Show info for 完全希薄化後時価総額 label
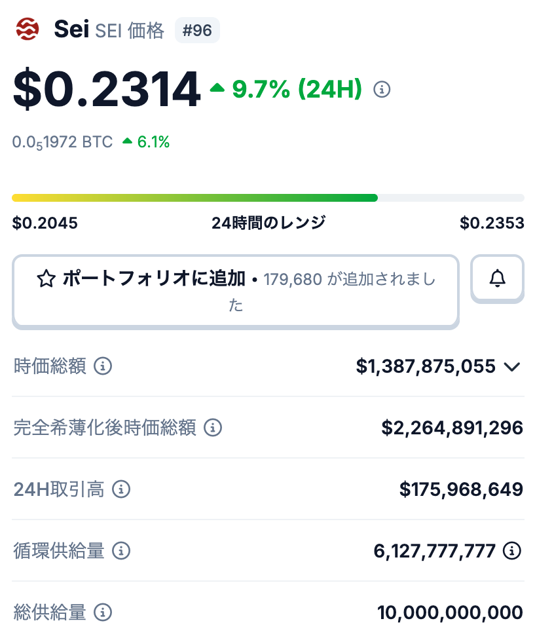554x642 pixels. coord(212,428)
